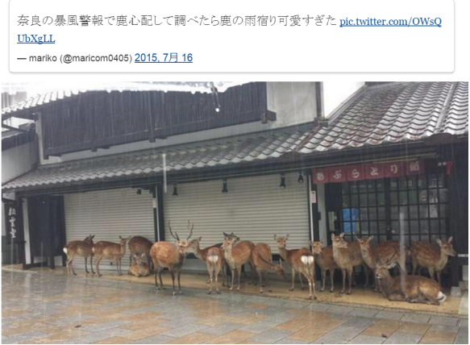
Task: Click the dark wooden upper wall in the photo
Action: pyautogui.click(x=153, y=120)
